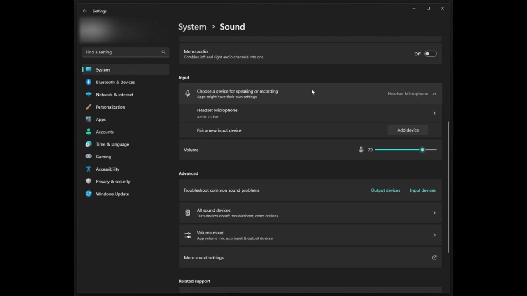
Task: Click the Windows Update icon
Action: pyautogui.click(x=89, y=194)
